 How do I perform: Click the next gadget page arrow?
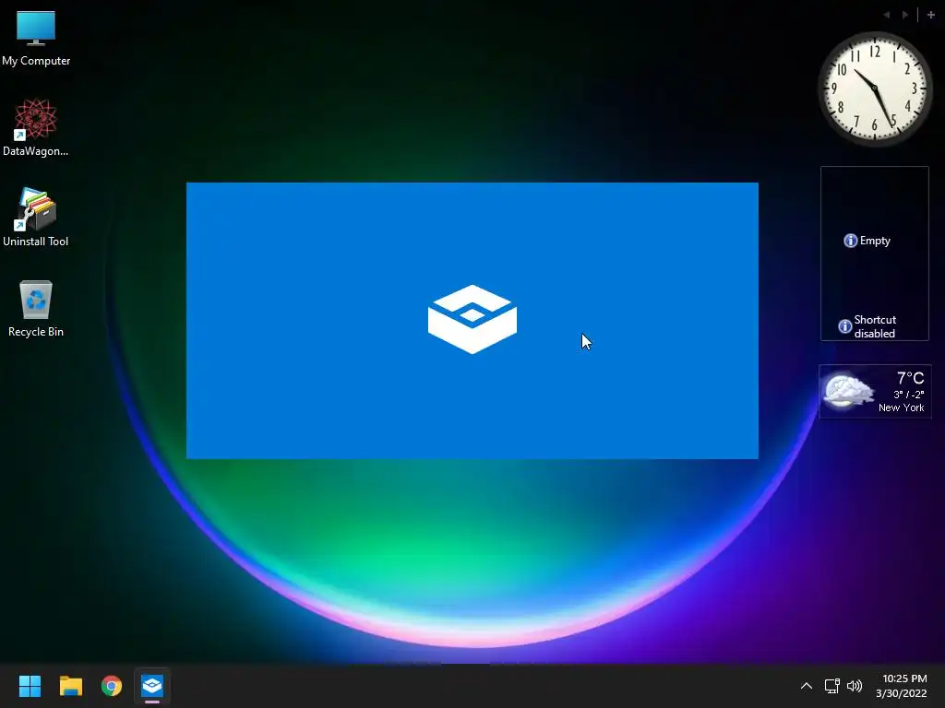point(904,15)
